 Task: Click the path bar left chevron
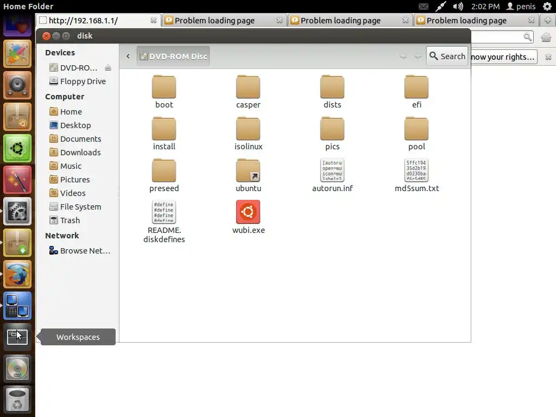click(128, 56)
